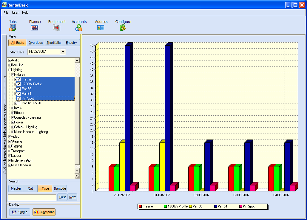Open the Address book icon
This screenshot has width=307, height=220.
coord(101,28)
